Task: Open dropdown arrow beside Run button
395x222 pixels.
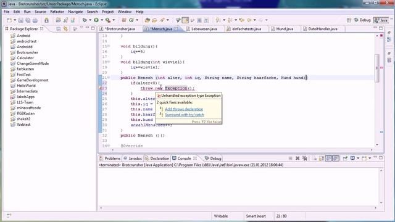Action: click(102, 20)
